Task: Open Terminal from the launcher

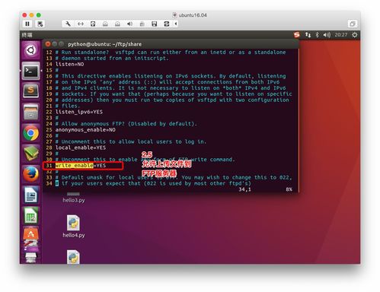Action: pos(30,71)
